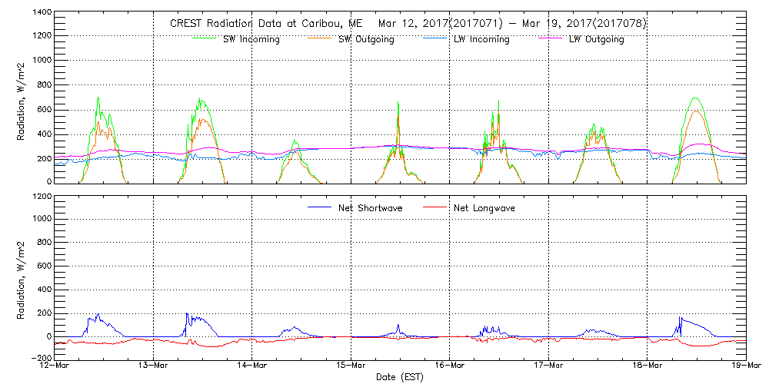Image resolution: width=769 pixels, height=384 pixels.
Task: Click the CREST Radiation Data chart title
Action: click(408, 24)
